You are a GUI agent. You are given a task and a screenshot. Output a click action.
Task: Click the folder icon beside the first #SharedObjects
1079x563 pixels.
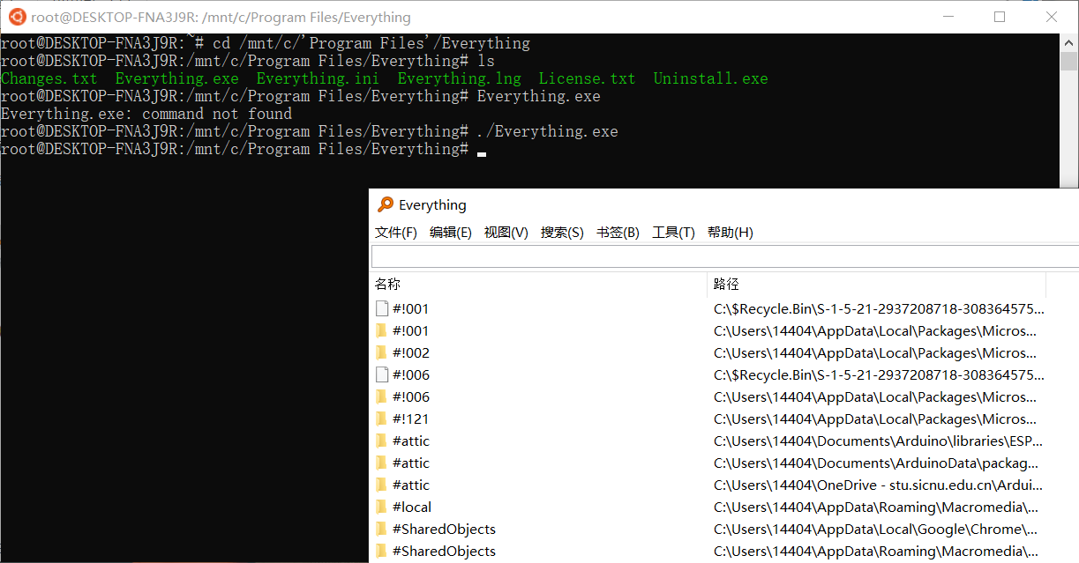[381, 529]
